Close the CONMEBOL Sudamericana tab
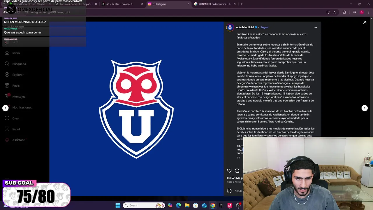 tap(235, 4)
